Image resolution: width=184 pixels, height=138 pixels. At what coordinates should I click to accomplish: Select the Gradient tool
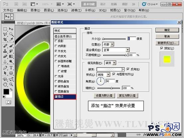[x=11, y=56]
